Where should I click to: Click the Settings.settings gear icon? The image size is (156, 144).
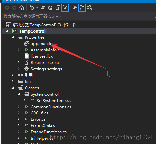[26, 69]
